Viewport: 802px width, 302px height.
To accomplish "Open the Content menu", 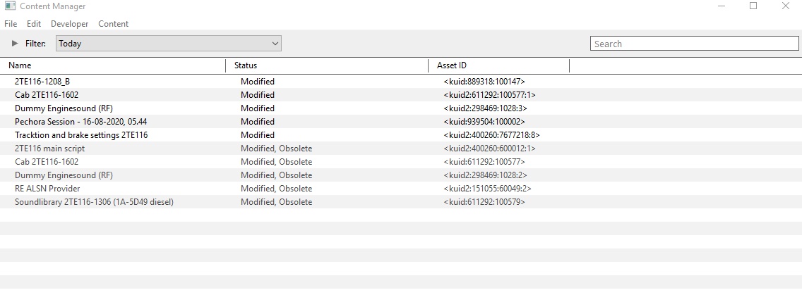I will click(x=113, y=24).
